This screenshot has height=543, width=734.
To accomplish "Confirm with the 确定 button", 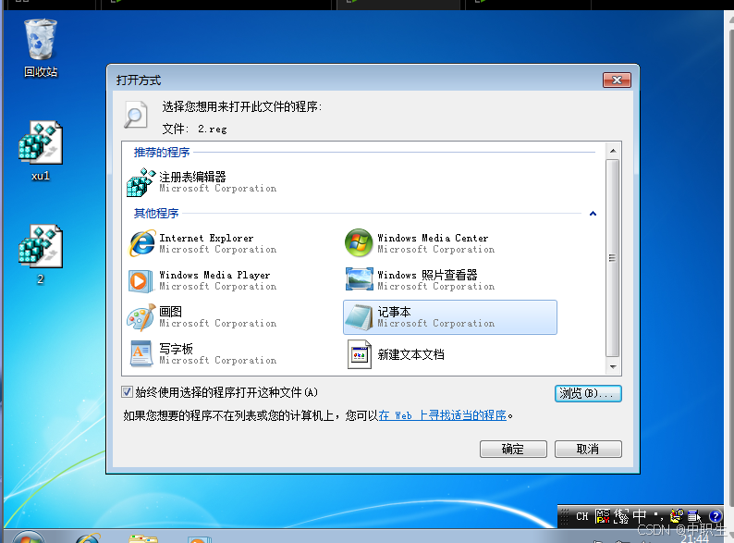I will click(513, 449).
